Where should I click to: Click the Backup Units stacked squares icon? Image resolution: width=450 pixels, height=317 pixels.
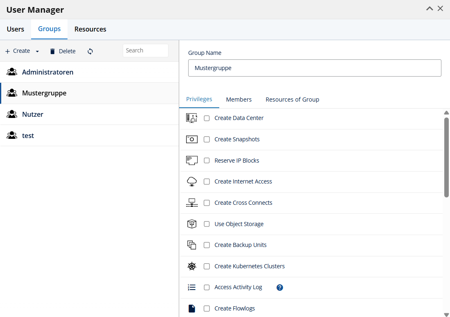[x=192, y=245]
